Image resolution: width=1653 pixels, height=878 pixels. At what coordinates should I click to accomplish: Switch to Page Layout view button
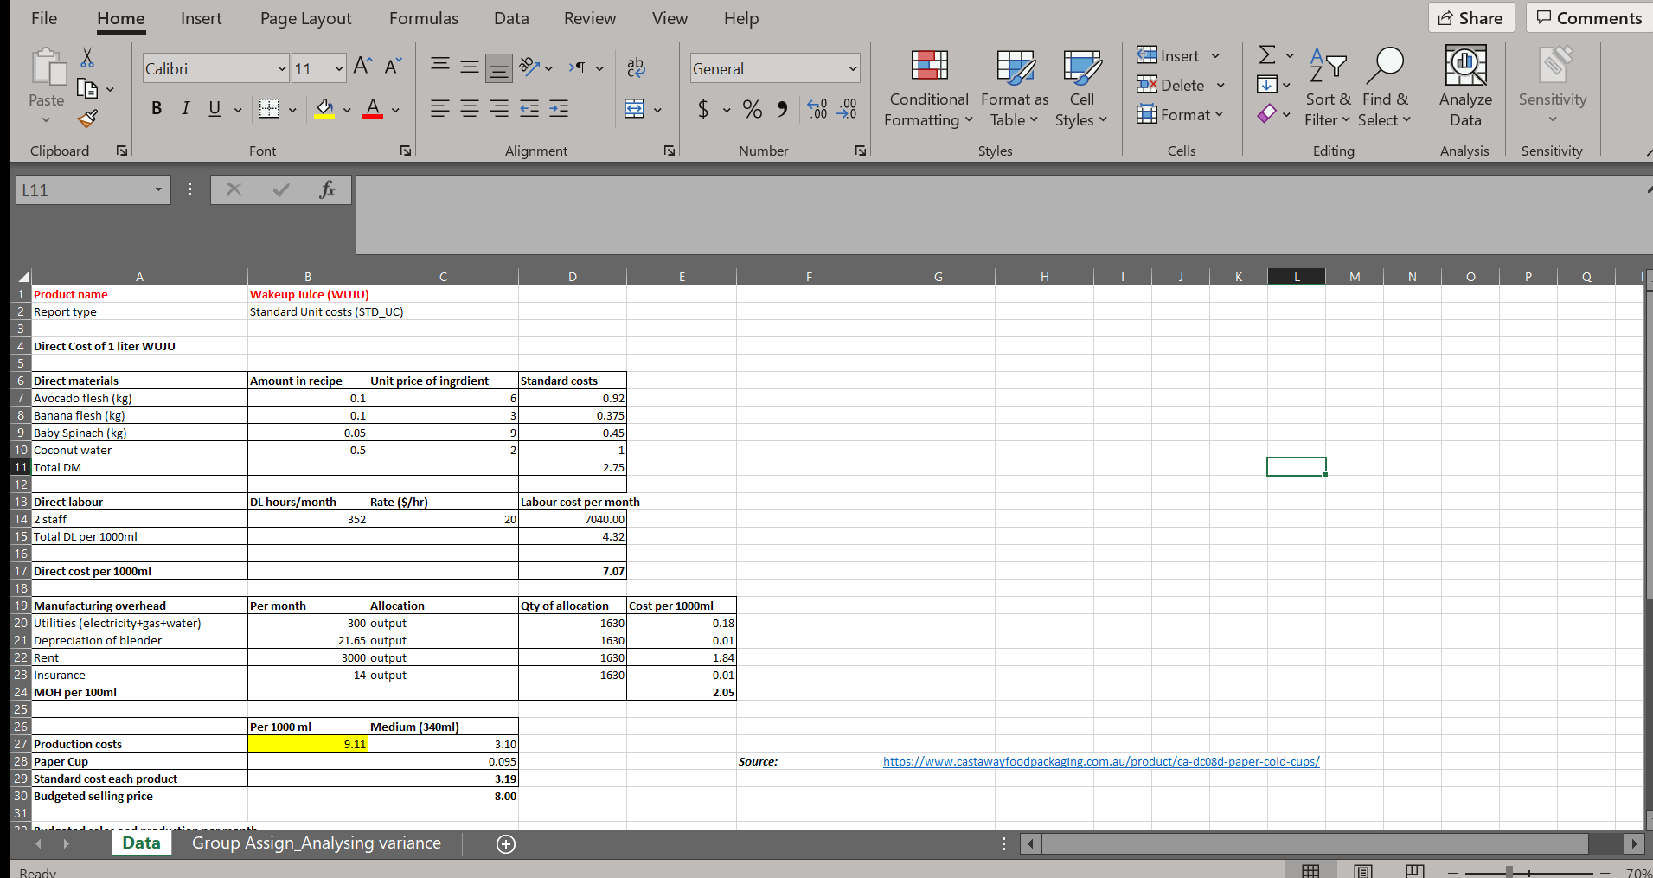click(x=1363, y=871)
